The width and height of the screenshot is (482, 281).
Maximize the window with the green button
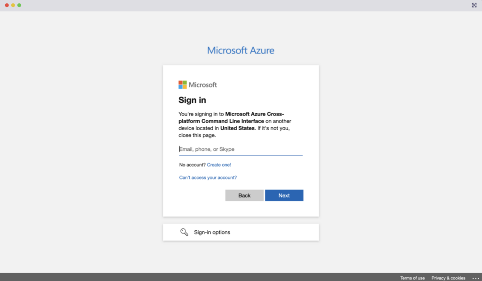pos(19,5)
